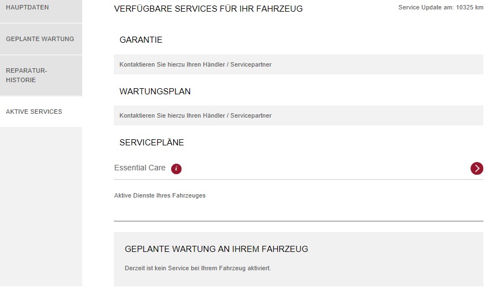Click the Wartungsplan section heading
This screenshot has width=485, height=288.
pos(155,92)
